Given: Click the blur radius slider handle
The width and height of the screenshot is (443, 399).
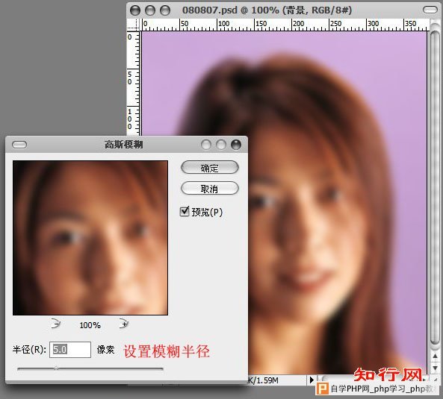Looking at the screenshot, I should (56, 368).
